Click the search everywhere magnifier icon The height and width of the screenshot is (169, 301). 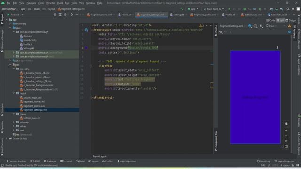coord(288,9)
